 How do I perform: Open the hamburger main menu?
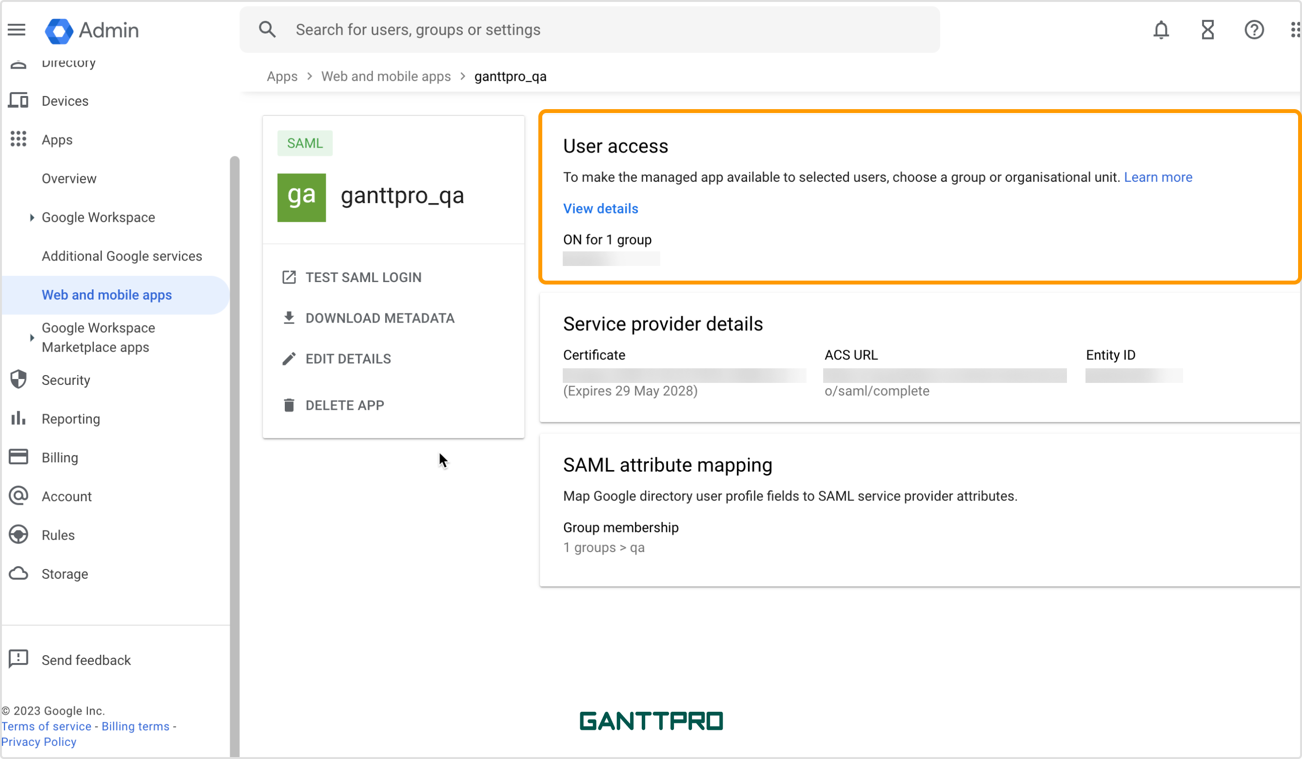point(17,29)
